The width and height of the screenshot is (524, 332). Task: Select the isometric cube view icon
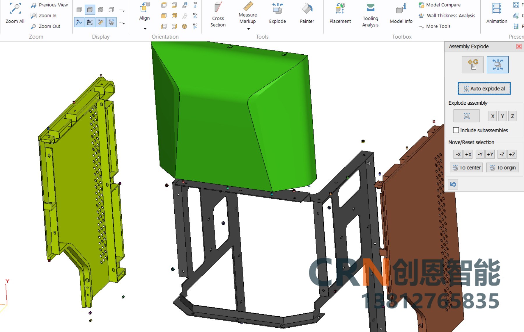click(x=185, y=26)
